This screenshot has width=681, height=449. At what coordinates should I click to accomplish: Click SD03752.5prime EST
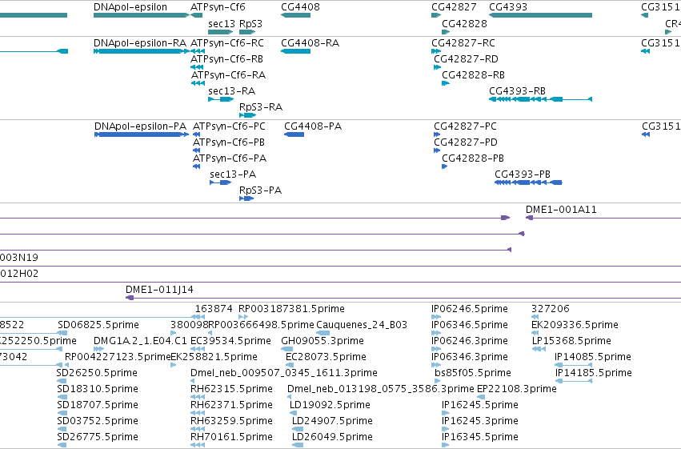point(62,430)
